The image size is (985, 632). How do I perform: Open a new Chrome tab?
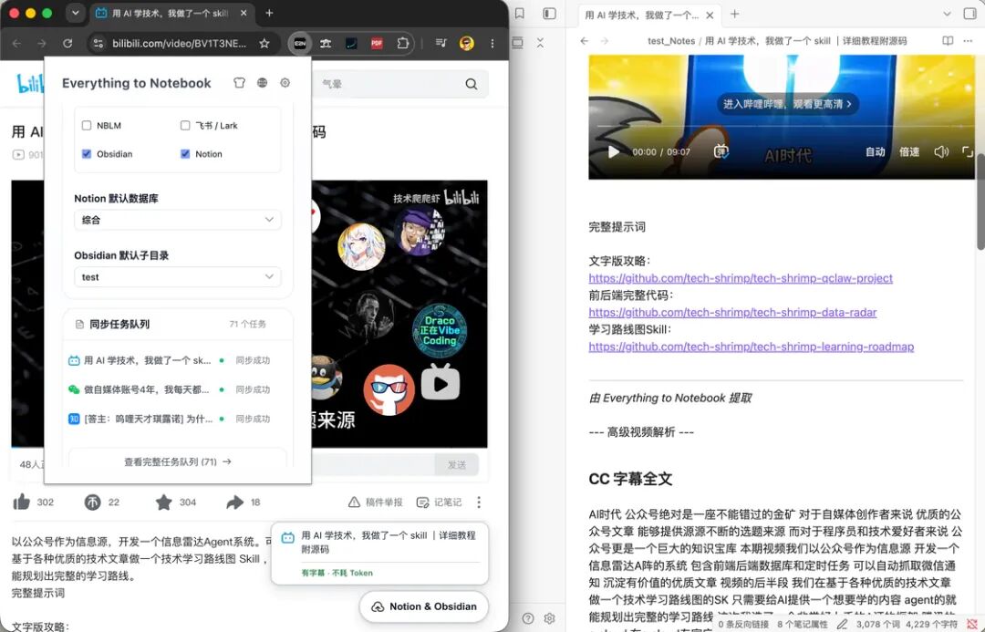(x=269, y=13)
